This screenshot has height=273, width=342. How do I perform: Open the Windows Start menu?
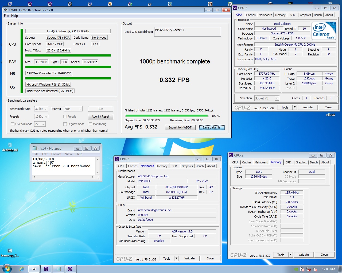coord(7,269)
